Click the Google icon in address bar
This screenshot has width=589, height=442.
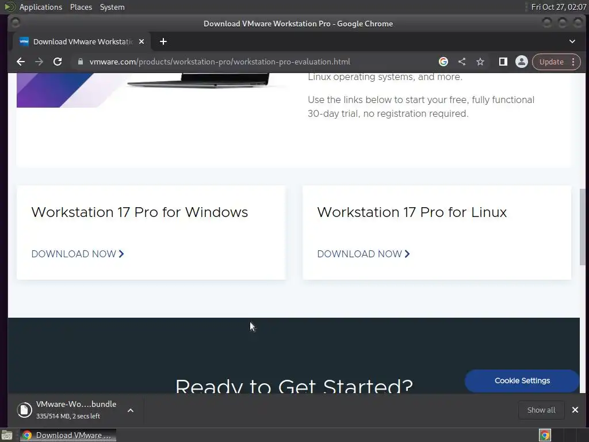pos(443,62)
